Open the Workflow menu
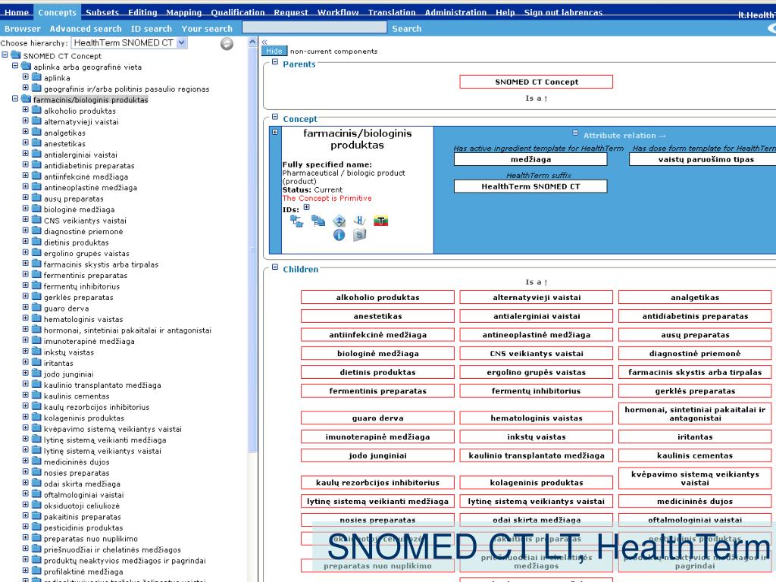The width and height of the screenshot is (776, 582). (x=338, y=12)
